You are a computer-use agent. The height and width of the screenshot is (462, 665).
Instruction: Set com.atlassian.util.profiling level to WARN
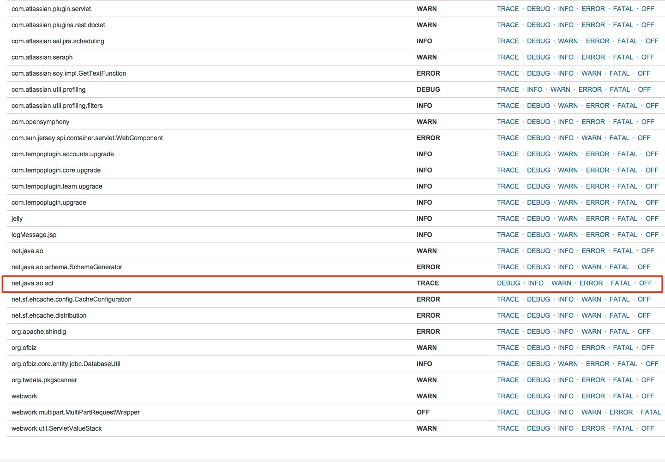pyautogui.click(x=560, y=89)
